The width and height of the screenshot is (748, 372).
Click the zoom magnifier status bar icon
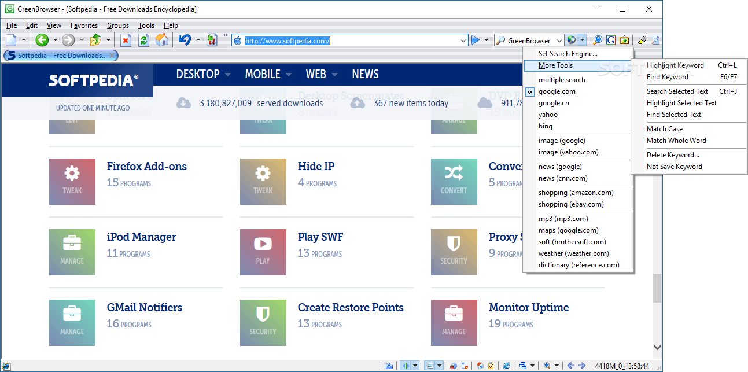pyautogui.click(x=547, y=366)
